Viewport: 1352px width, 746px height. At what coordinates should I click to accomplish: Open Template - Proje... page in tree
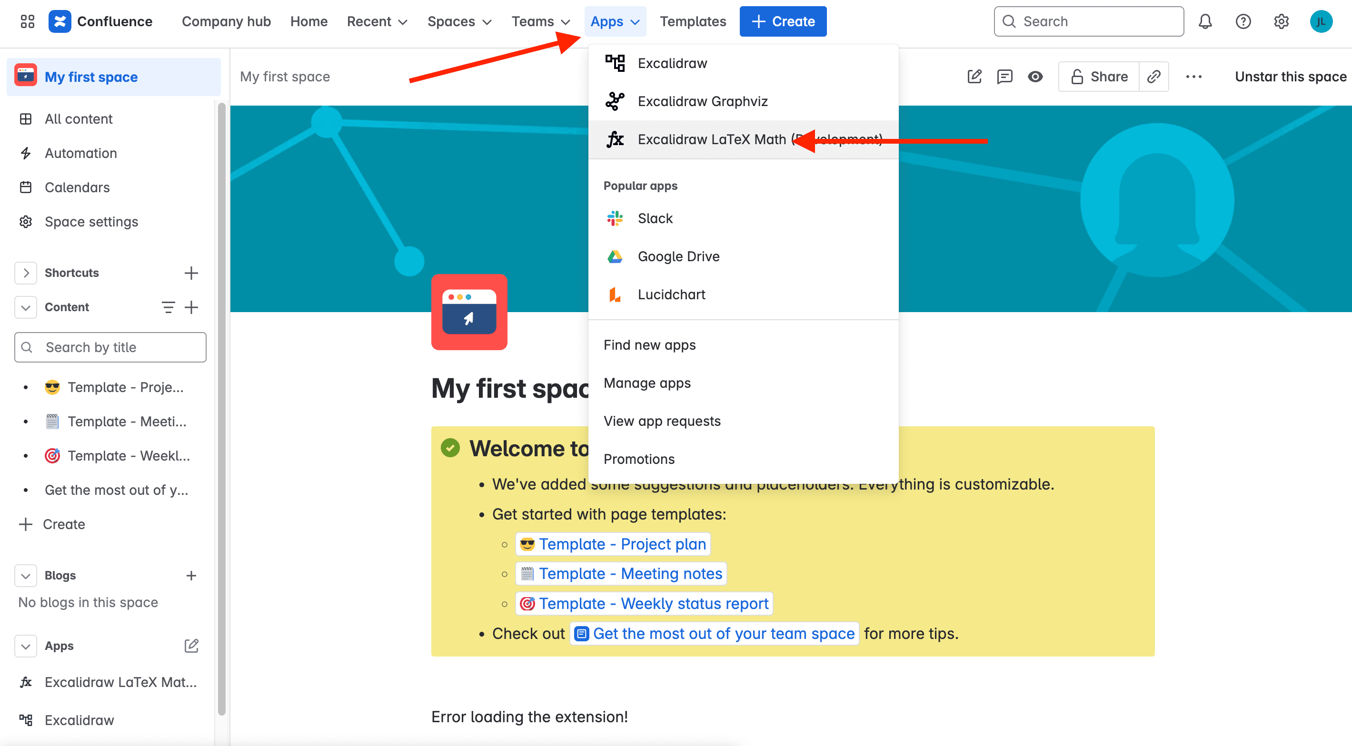(110, 387)
